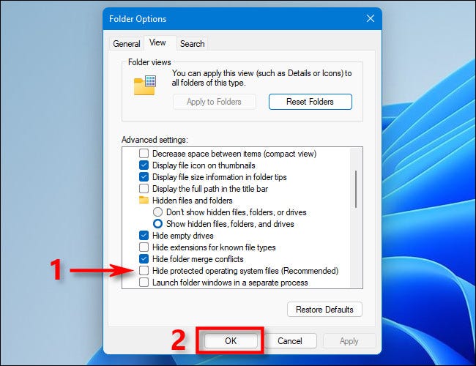
Task: Check Hide protected operating system files
Action: [144, 271]
